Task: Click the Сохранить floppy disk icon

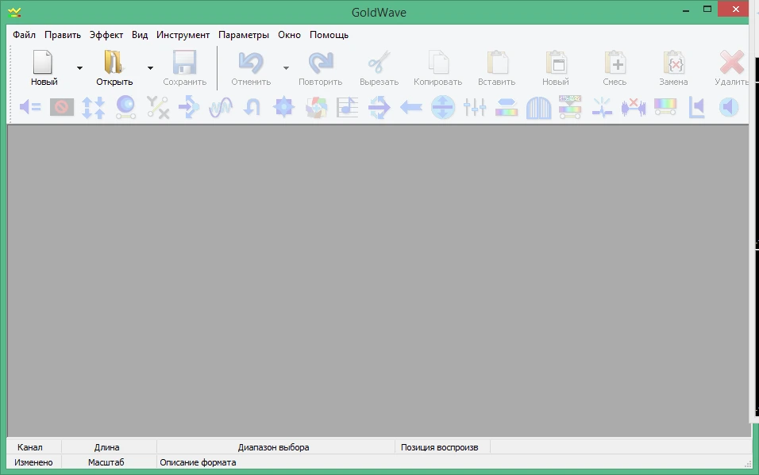Action: coord(184,63)
